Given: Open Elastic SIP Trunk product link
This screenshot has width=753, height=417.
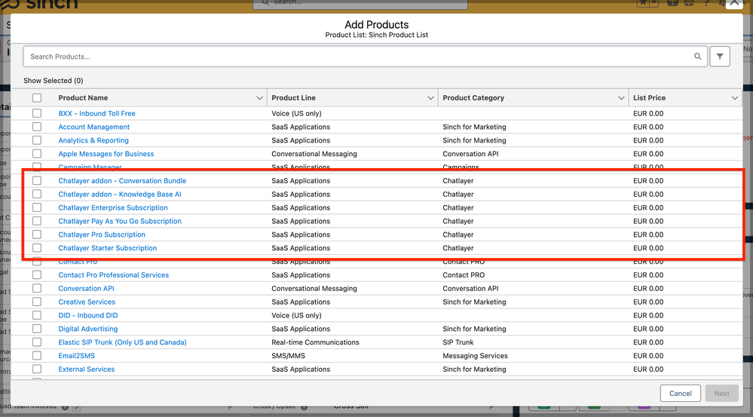Looking at the screenshot, I should click(122, 342).
